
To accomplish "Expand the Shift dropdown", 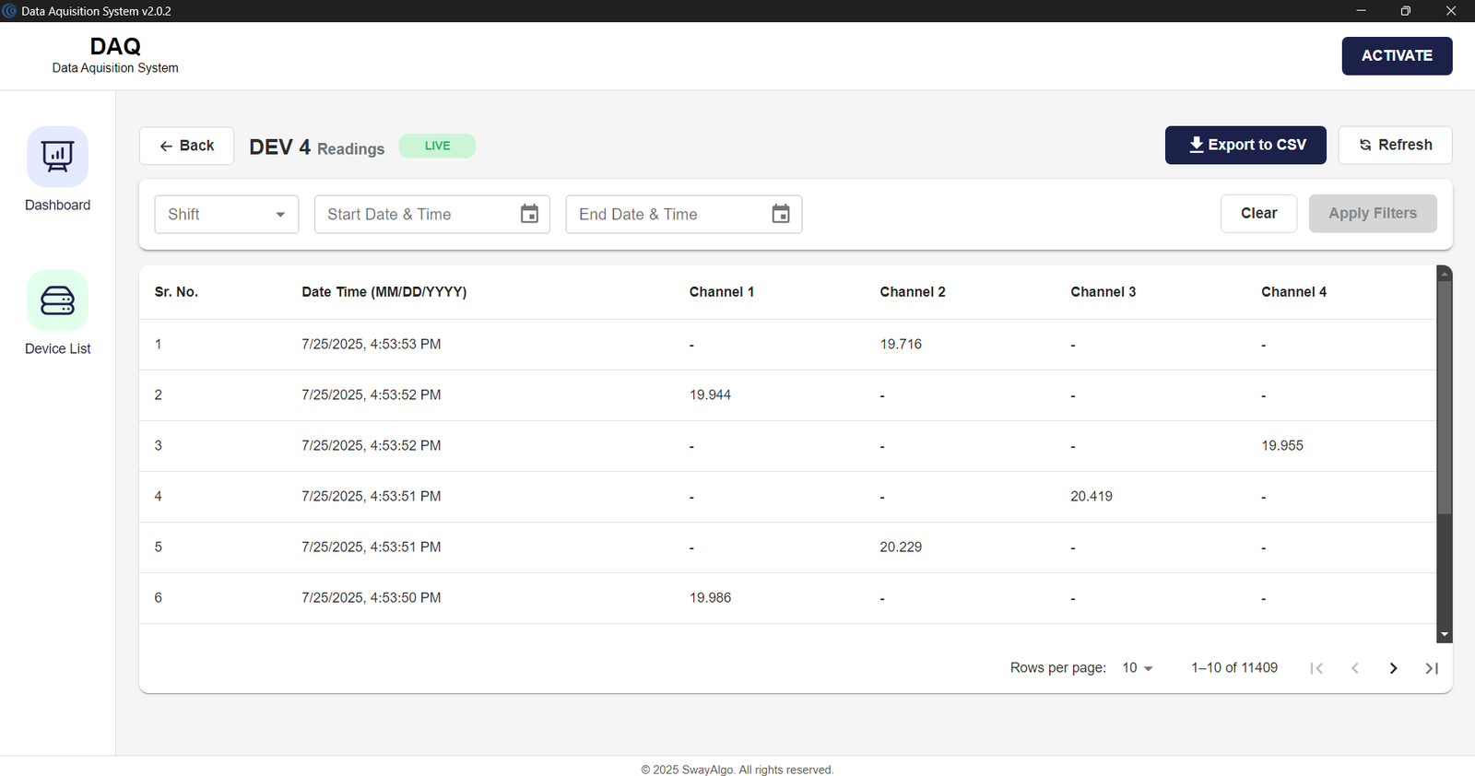I will [227, 214].
